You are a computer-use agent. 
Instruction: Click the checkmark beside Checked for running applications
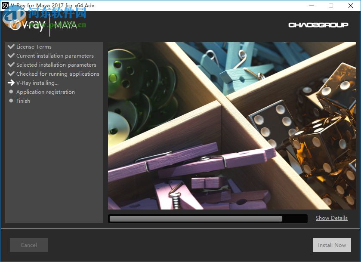click(x=10, y=74)
